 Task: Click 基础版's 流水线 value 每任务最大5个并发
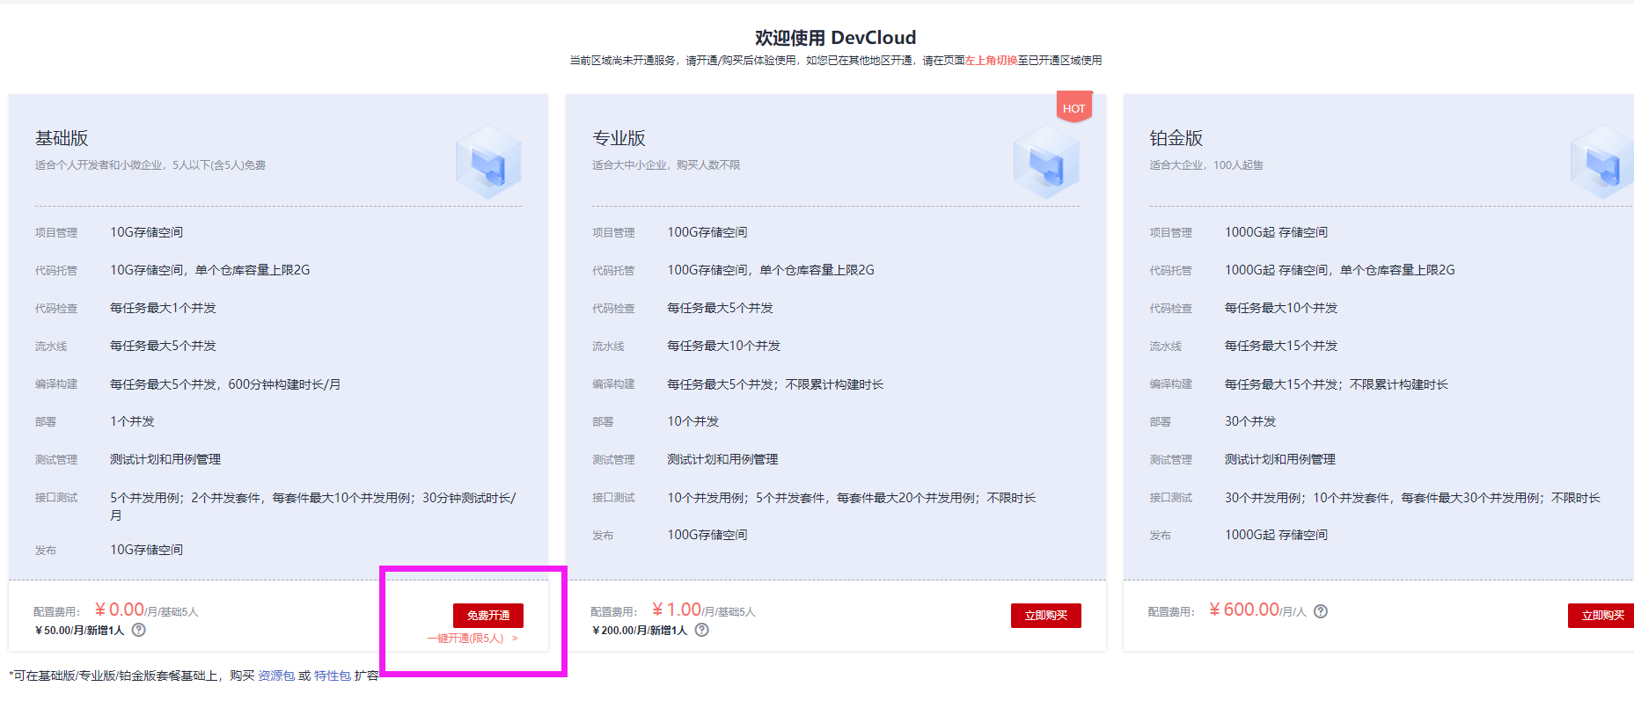(x=163, y=346)
